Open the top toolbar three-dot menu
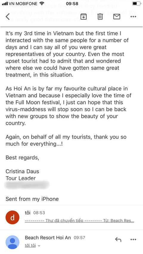The height and width of the screenshot is (254, 143). coord(133,17)
